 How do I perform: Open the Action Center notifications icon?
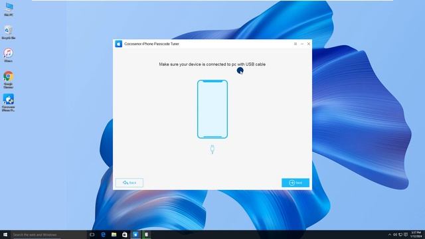point(406,234)
